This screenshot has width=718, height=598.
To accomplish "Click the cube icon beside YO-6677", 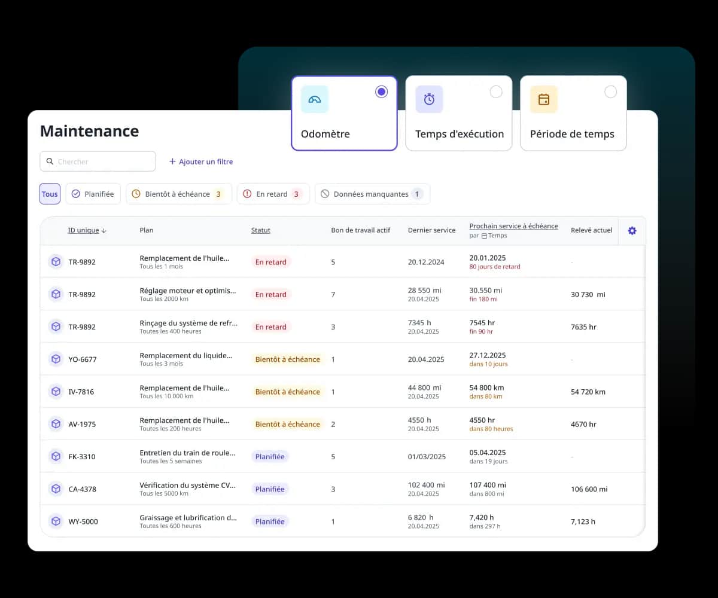I will pyautogui.click(x=56, y=359).
